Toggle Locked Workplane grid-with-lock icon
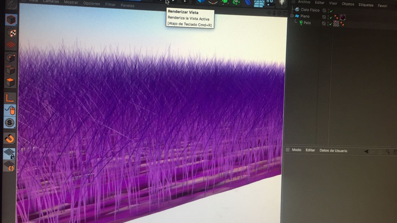 point(9,154)
